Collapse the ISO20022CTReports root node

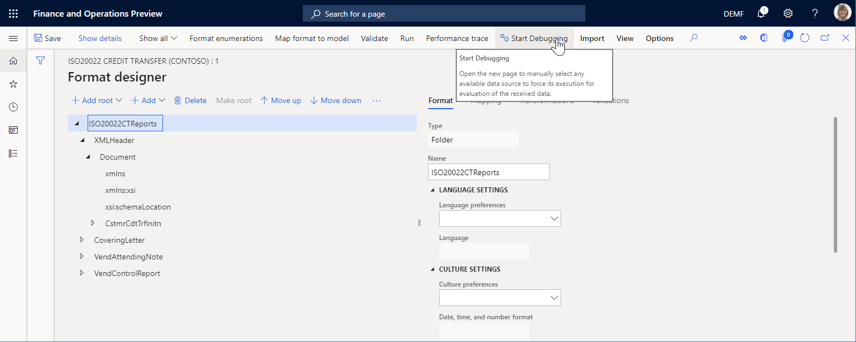point(77,123)
